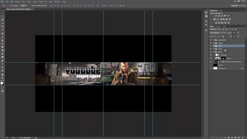Select the Lasso tool

2,20
